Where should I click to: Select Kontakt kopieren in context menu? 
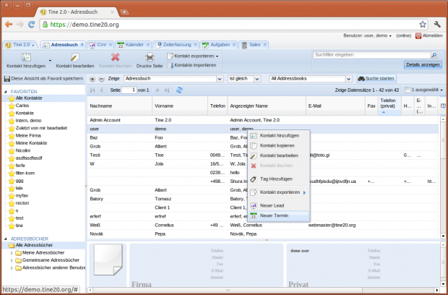coord(278,145)
